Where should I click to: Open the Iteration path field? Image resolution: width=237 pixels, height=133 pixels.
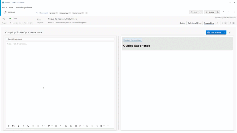point(68,23)
